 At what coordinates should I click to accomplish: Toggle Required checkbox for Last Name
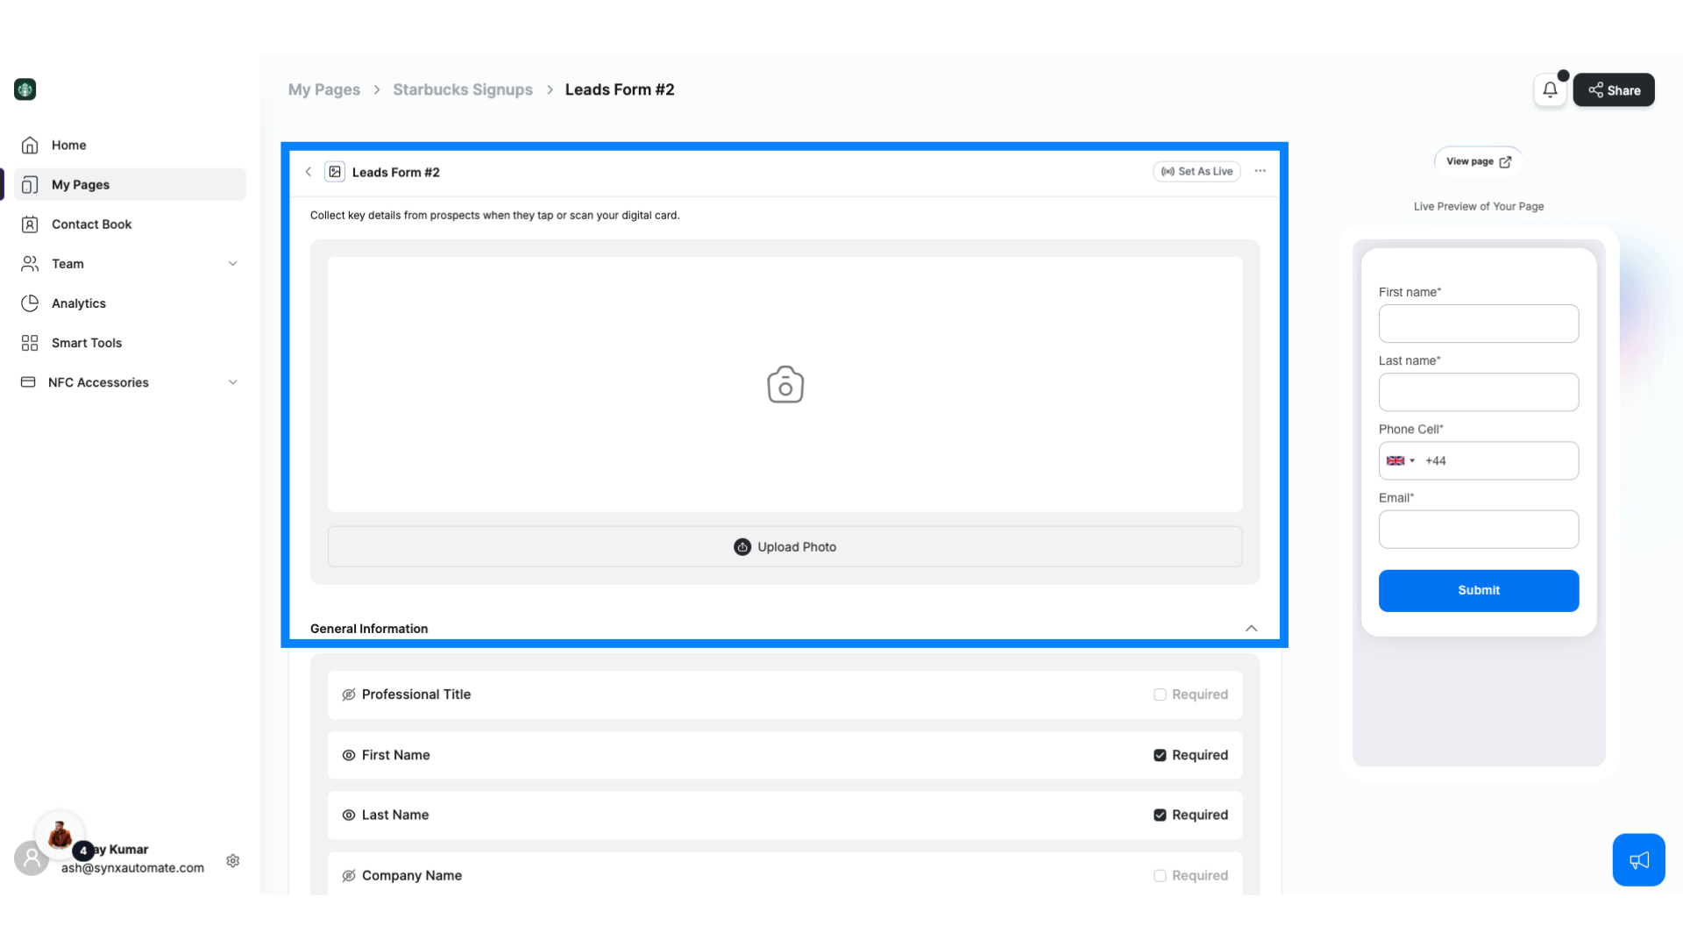[1160, 814]
